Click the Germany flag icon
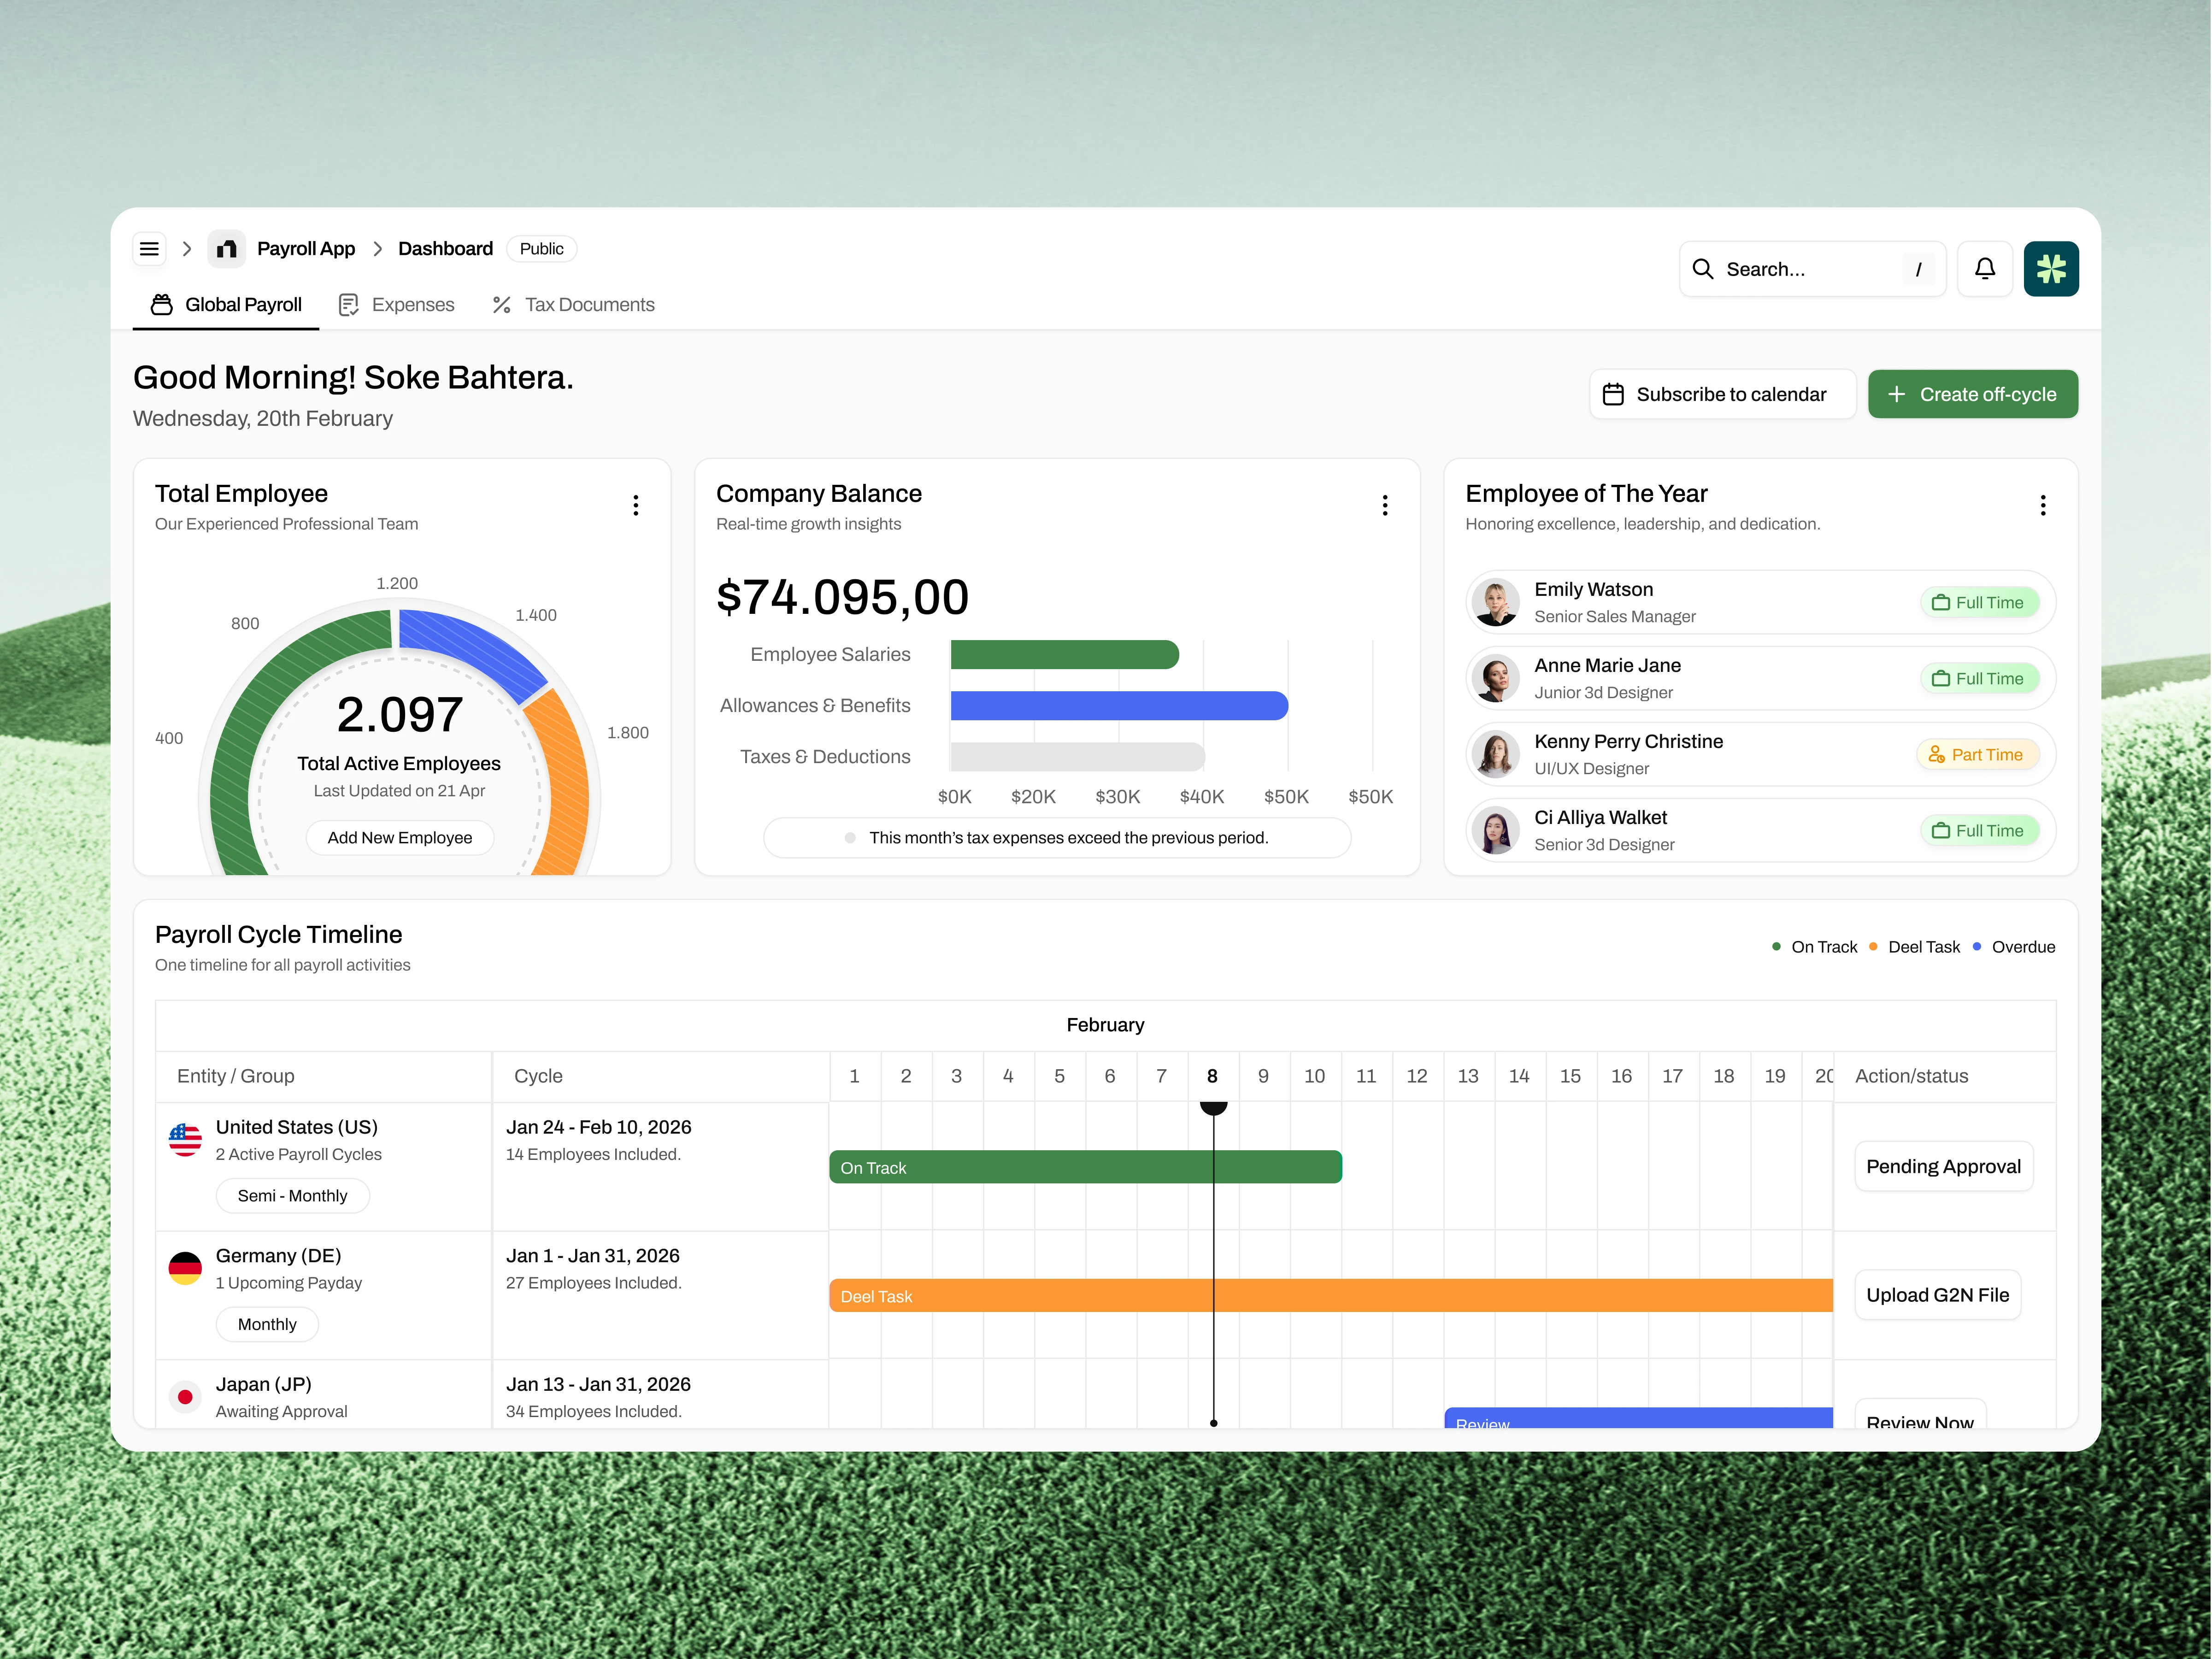2212x1659 pixels. pyautogui.click(x=185, y=1268)
